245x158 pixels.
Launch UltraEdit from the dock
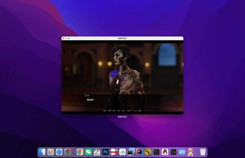click(x=148, y=152)
